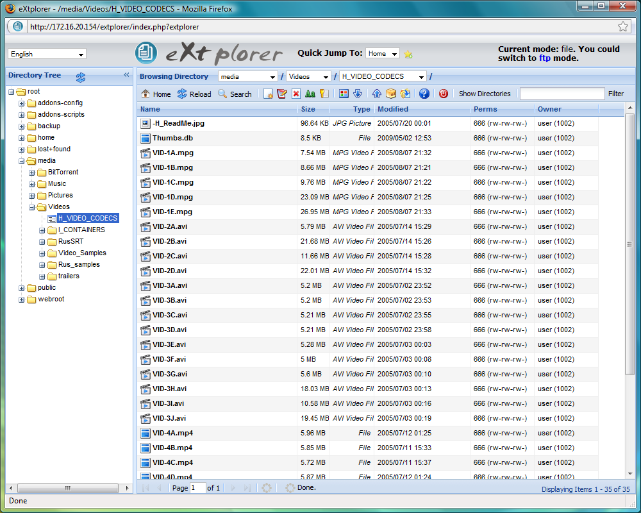This screenshot has width=641, height=513.
Task: Reload the current directory listing
Action: click(x=194, y=94)
